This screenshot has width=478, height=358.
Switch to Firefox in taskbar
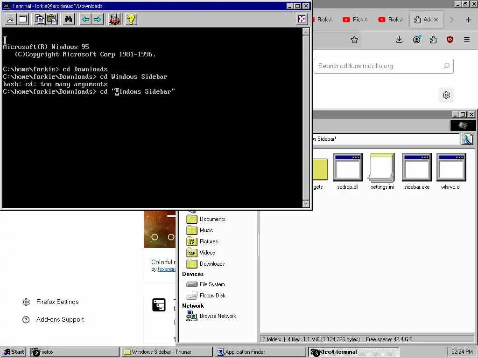(74, 352)
